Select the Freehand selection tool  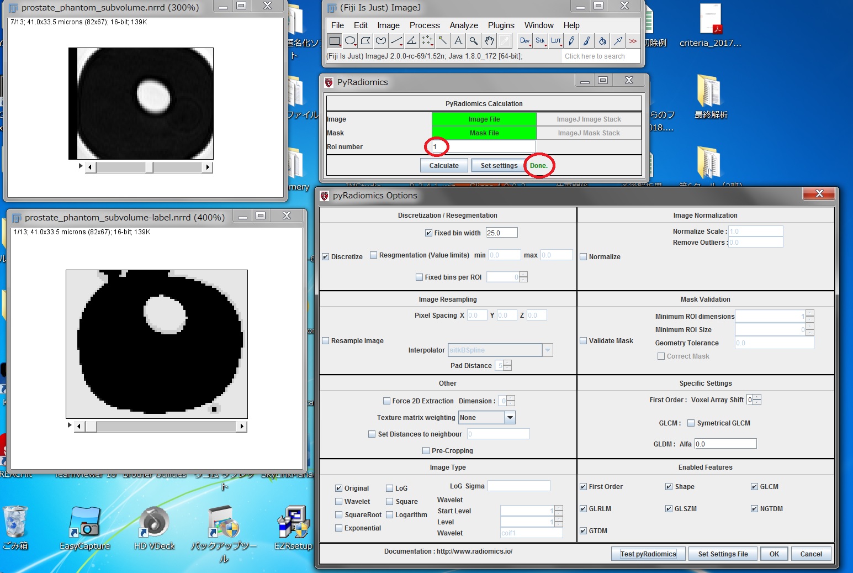point(380,41)
